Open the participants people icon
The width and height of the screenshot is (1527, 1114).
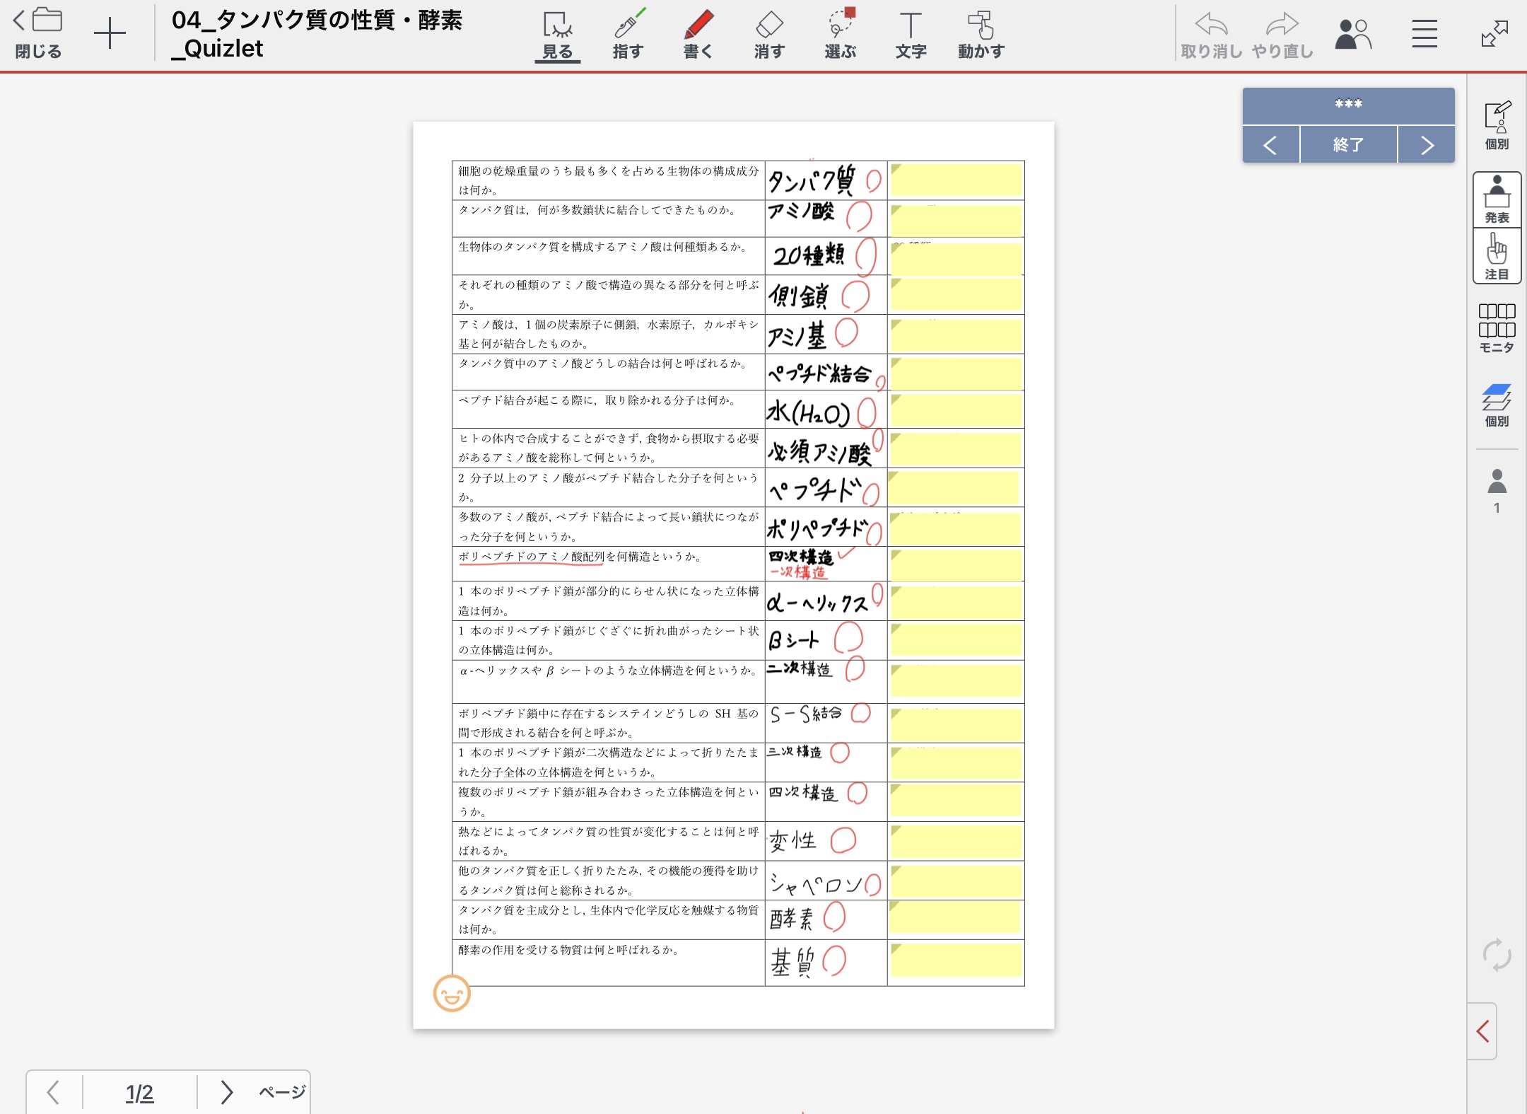[x=1353, y=34]
